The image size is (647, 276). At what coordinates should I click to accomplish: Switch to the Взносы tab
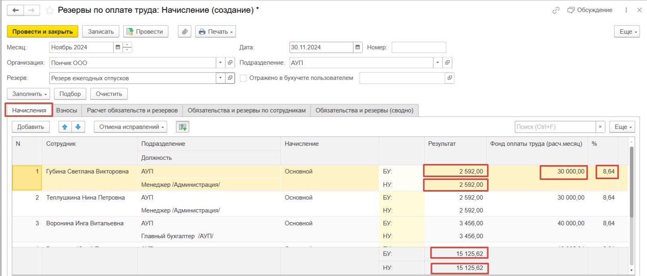67,110
